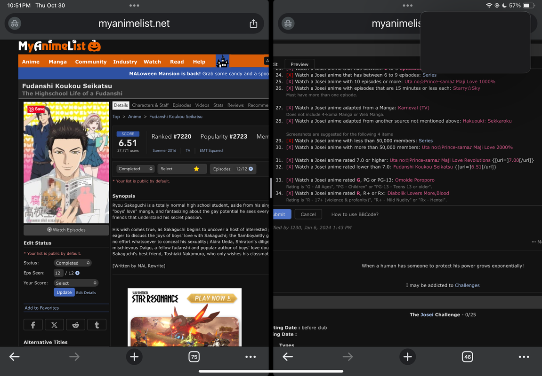This screenshot has width=542, height=376.
Task: Switch to the Reviews tab
Action: pyautogui.click(x=235, y=105)
